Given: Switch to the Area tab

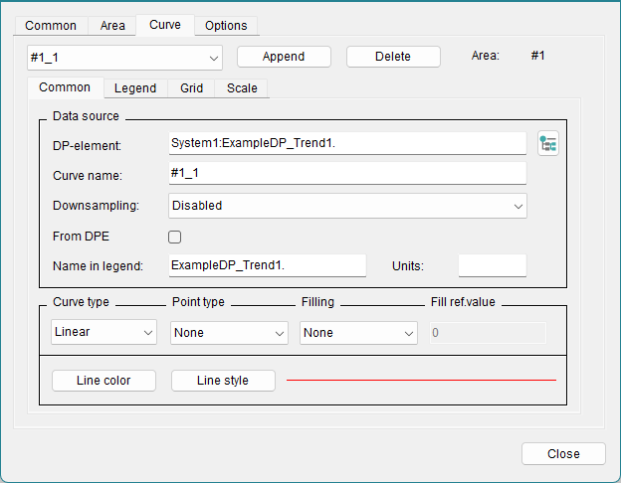Looking at the screenshot, I should tap(112, 26).
